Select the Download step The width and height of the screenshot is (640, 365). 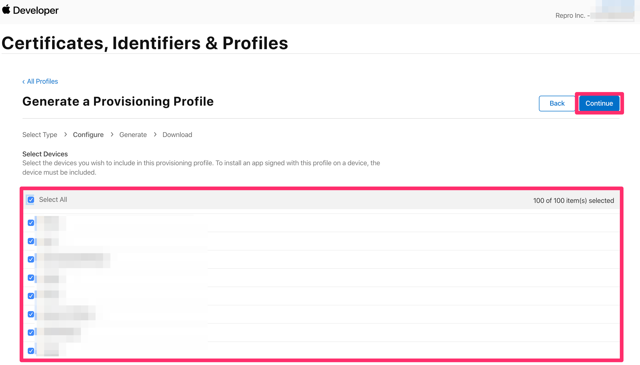click(177, 135)
